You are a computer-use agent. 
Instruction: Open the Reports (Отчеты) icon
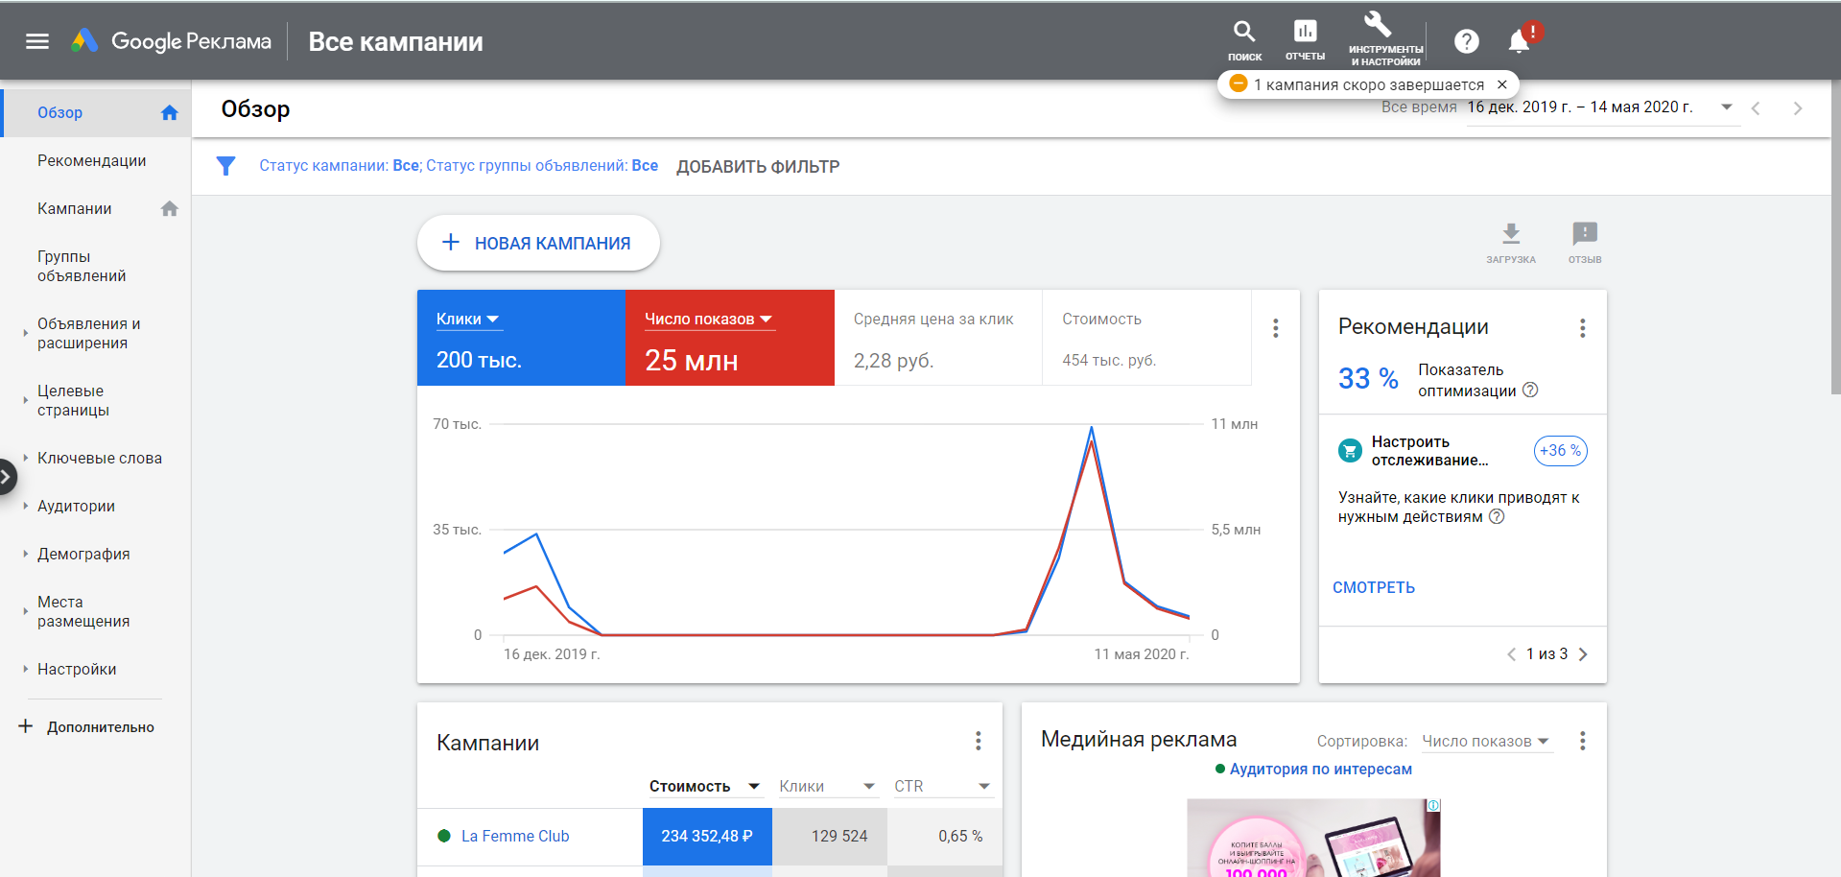[x=1305, y=32]
